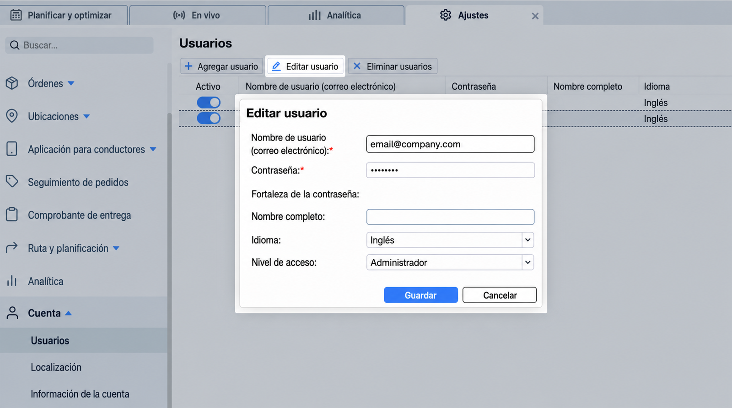
Task: Click the magnifier search icon in sidebar
Action: (x=15, y=45)
